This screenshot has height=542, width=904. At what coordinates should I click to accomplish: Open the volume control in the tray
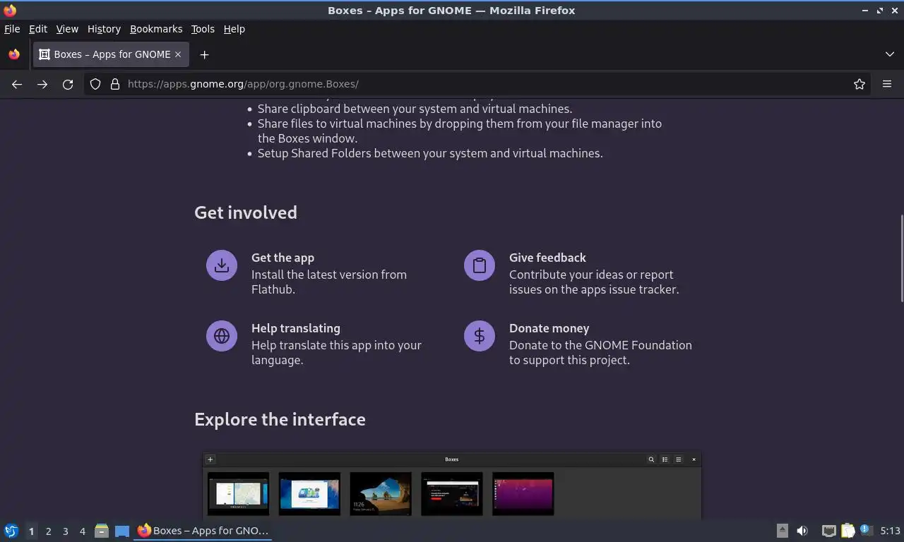tap(802, 531)
